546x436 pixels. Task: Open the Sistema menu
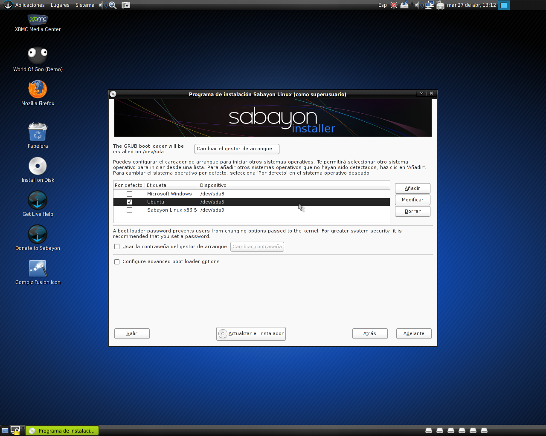pos(85,5)
